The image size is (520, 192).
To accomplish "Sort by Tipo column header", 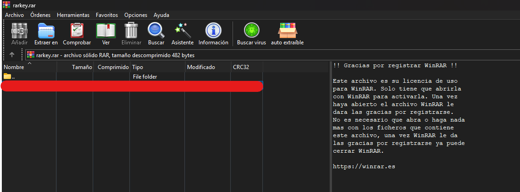I will [x=158, y=67].
